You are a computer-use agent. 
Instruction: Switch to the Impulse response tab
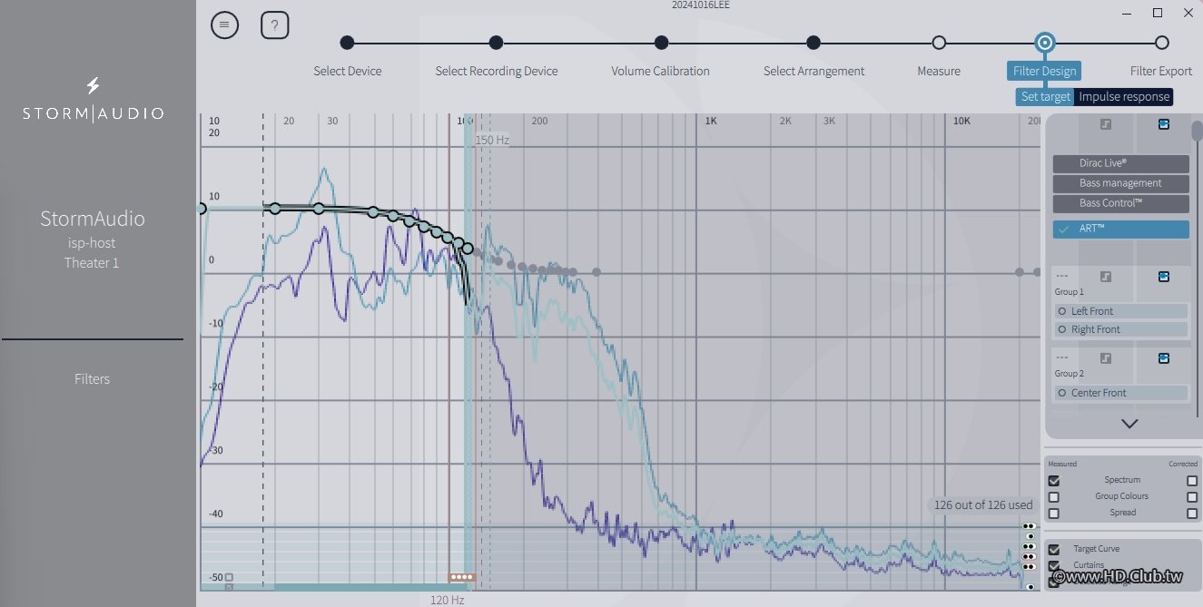coord(1124,97)
